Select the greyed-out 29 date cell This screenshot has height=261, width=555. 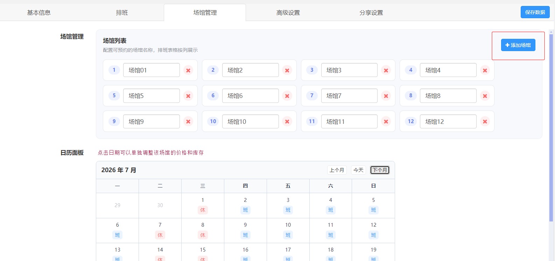(117, 205)
